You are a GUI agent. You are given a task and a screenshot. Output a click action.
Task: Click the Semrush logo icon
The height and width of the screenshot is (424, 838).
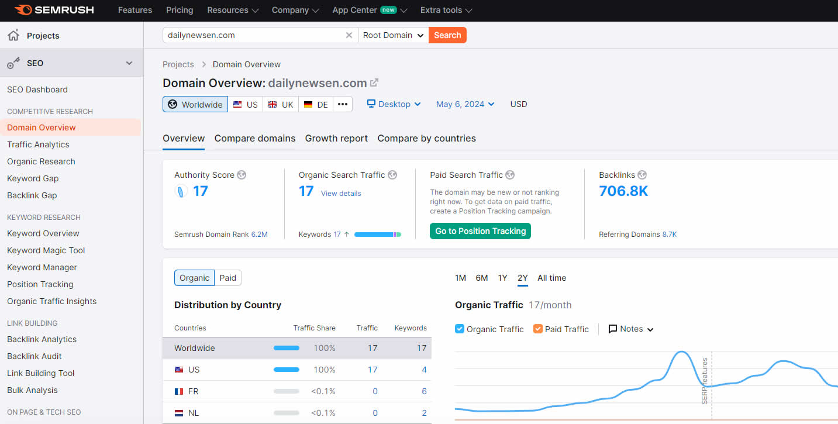tap(23, 10)
